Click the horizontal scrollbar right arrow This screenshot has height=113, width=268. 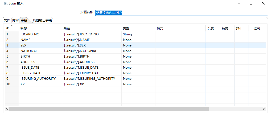click(x=264, y=109)
